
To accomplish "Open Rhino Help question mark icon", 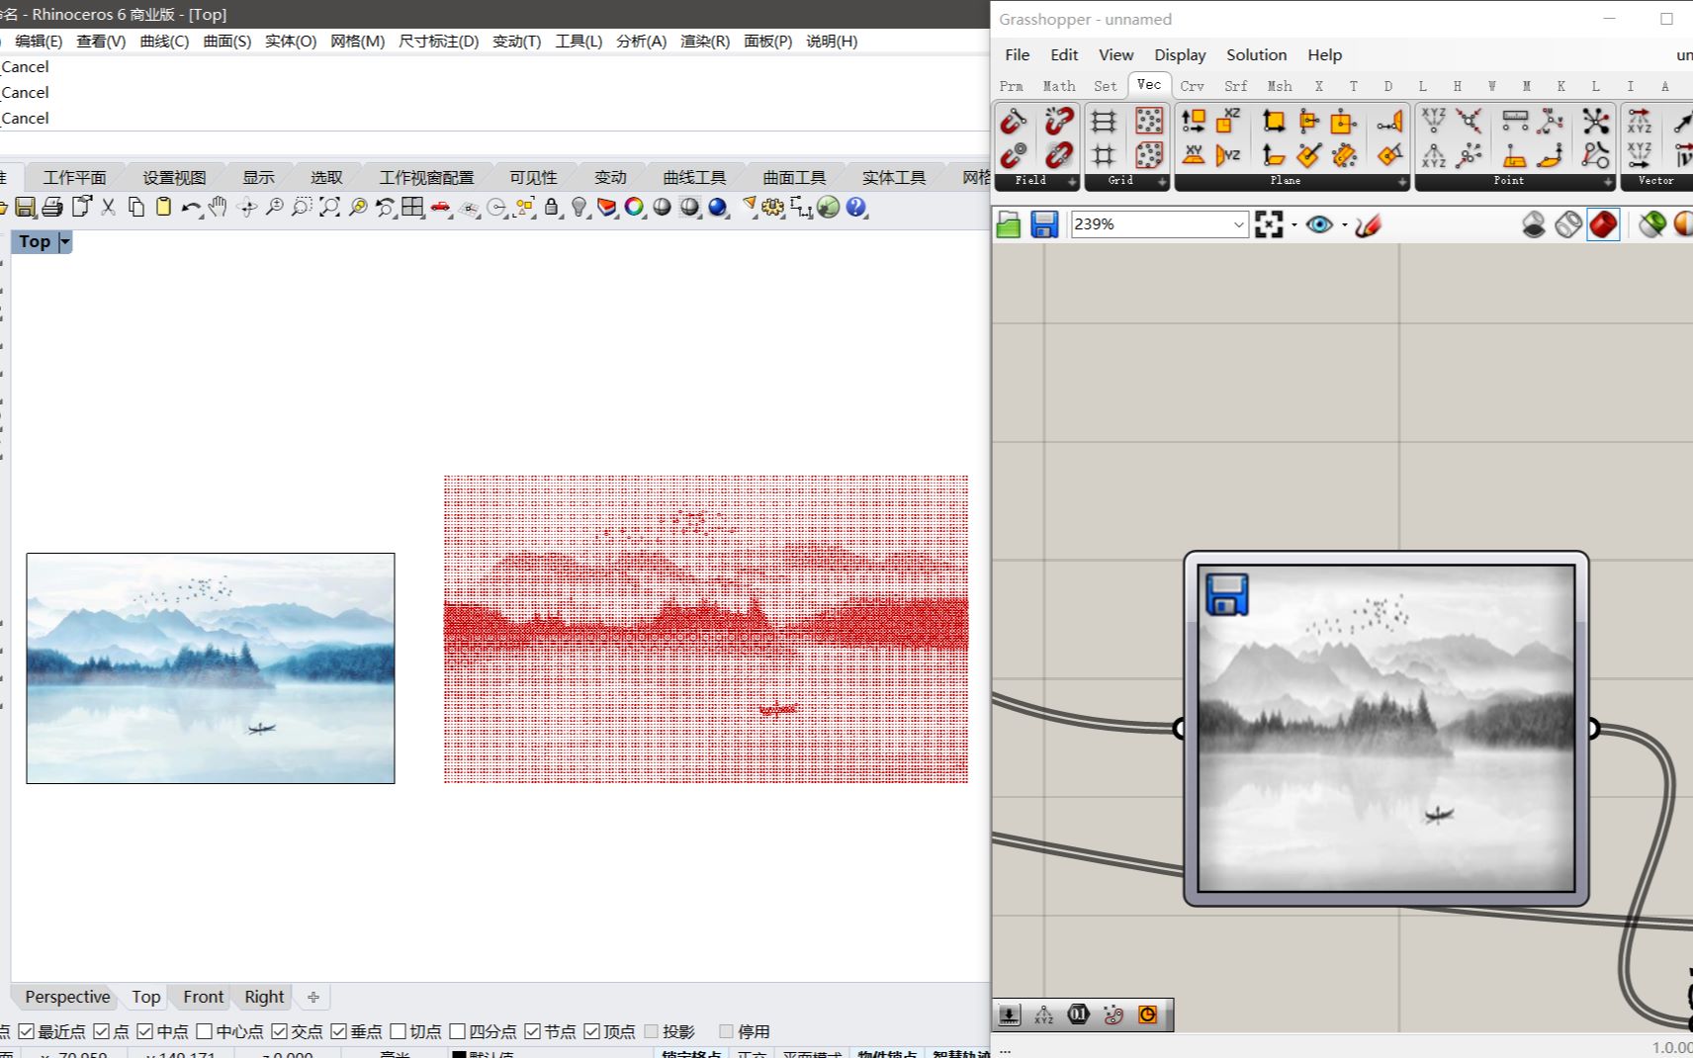I will click(856, 207).
